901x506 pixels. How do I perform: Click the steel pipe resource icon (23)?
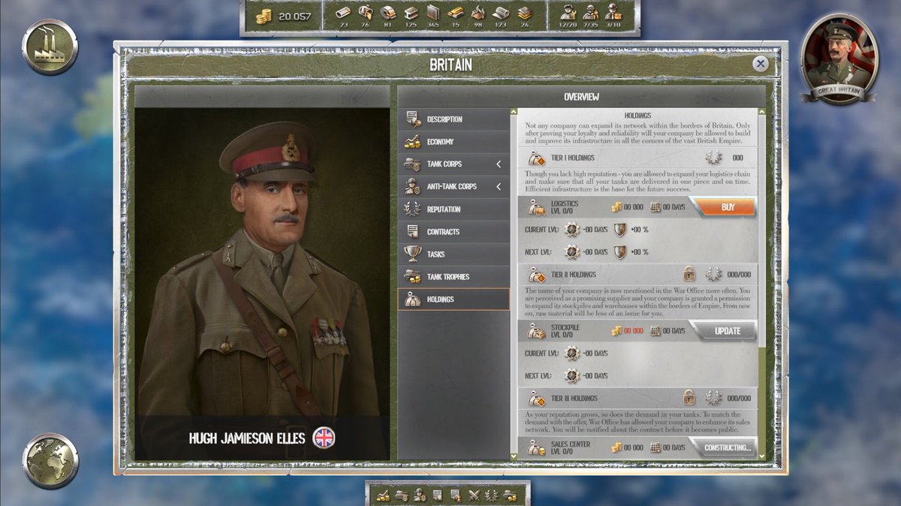pyautogui.click(x=343, y=12)
